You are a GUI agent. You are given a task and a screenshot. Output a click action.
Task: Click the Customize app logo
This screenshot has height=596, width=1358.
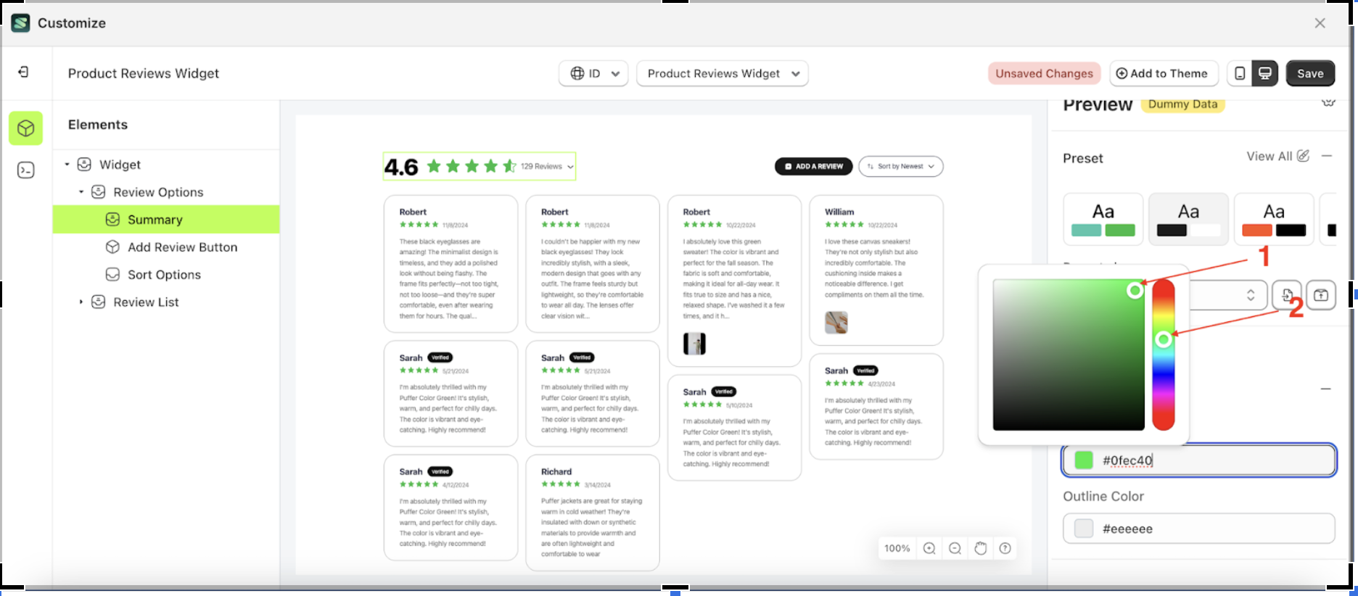[x=21, y=23]
